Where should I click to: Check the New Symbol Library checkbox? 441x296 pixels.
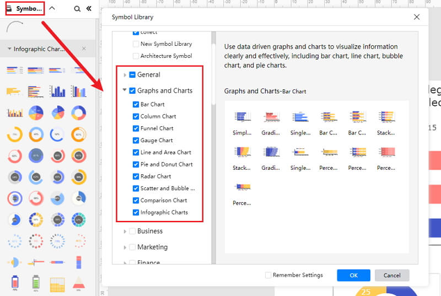[136, 44]
